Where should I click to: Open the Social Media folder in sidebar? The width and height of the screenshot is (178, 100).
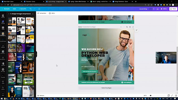click(3, 40)
